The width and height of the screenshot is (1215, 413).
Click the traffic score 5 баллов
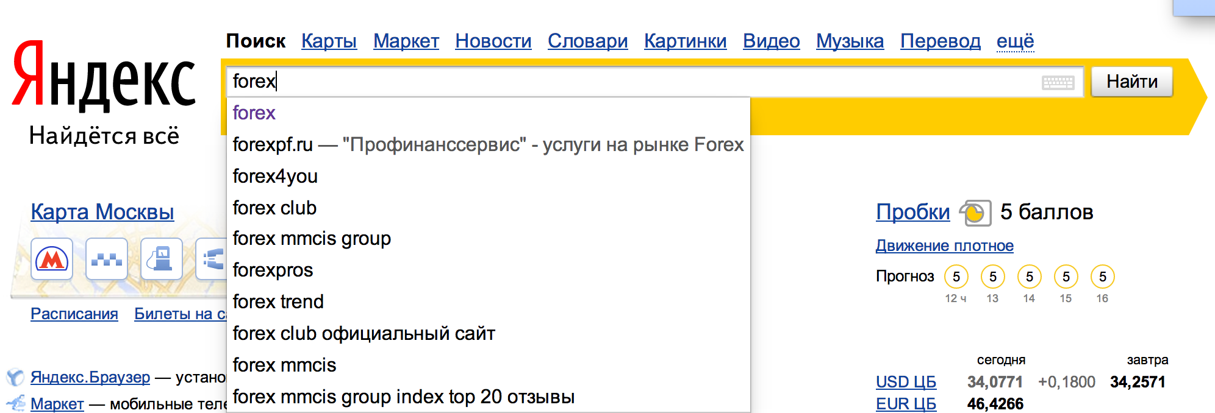pyautogui.click(x=1047, y=212)
